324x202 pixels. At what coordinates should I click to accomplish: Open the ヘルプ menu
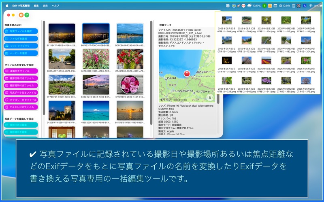(x=55, y=6)
